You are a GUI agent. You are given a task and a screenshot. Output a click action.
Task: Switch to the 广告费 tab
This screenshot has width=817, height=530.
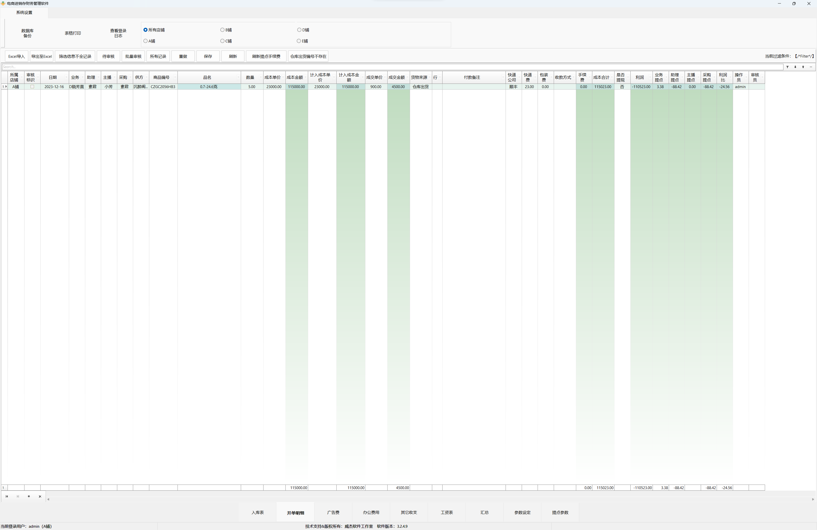coord(333,513)
